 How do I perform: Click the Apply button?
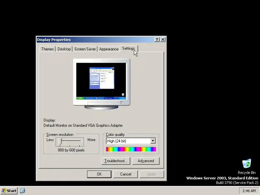(x=152, y=174)
